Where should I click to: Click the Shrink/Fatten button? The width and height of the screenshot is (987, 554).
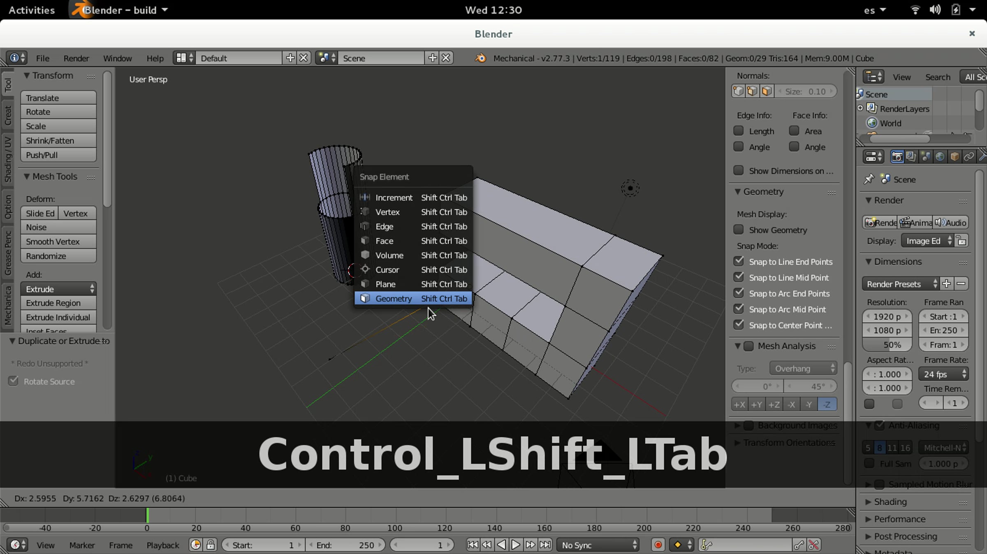tap(58, 140)
